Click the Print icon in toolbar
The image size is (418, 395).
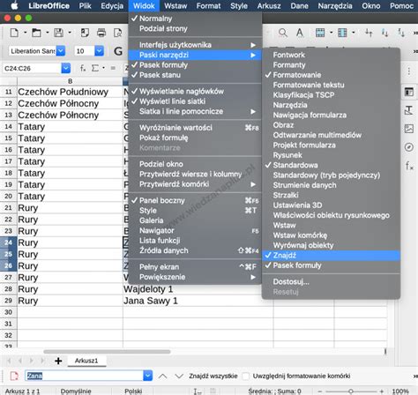pos(101,33)
